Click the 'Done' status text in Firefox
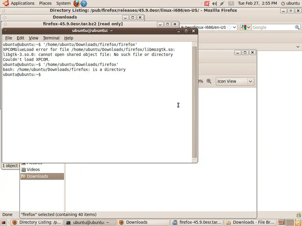Image resolution: width=302 pixels, height=226 pixels. [7, 215]
